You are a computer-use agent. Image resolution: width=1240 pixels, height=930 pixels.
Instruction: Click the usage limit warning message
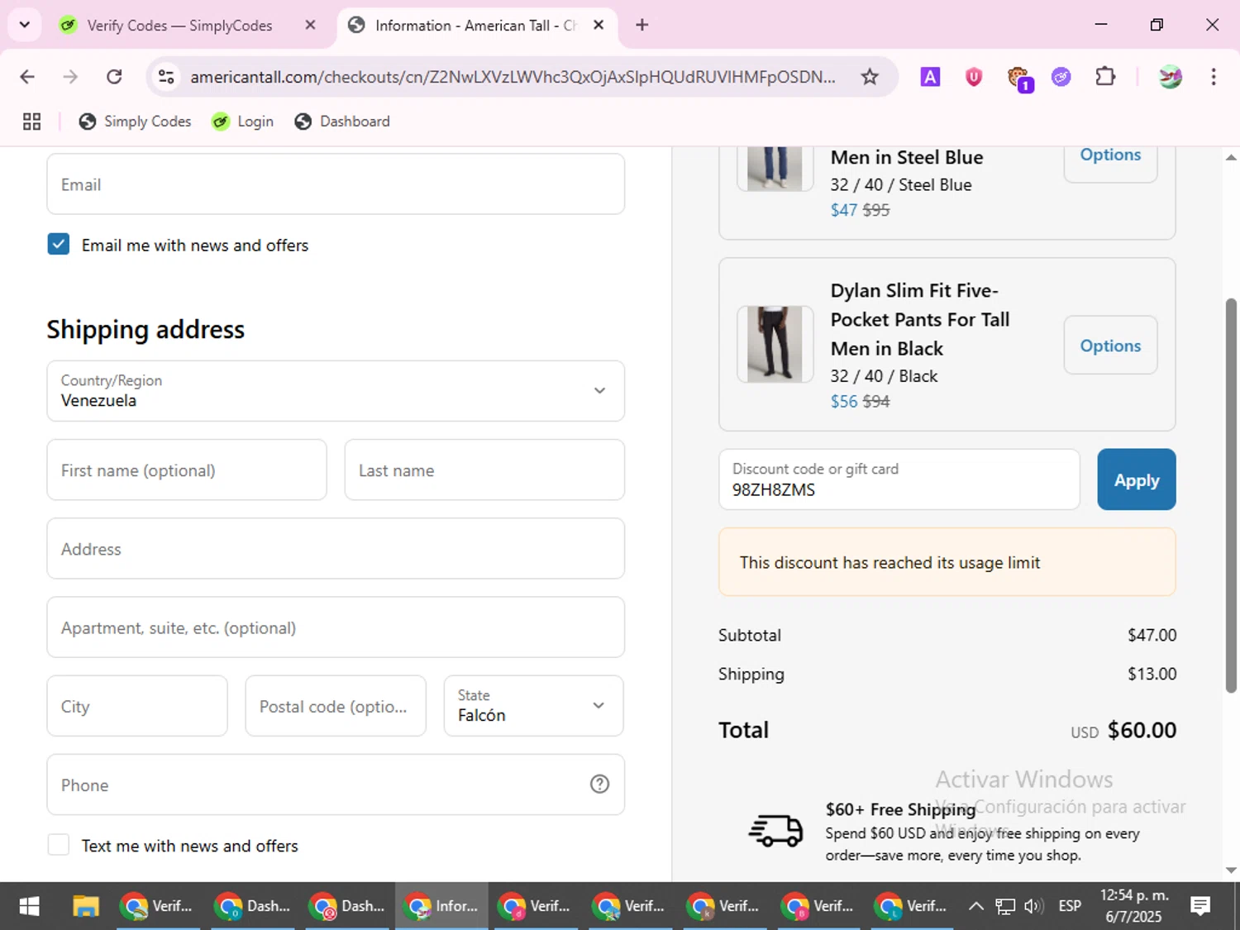(x=947, y=562)
